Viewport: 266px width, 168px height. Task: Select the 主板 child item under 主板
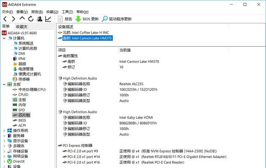(22, 100)
